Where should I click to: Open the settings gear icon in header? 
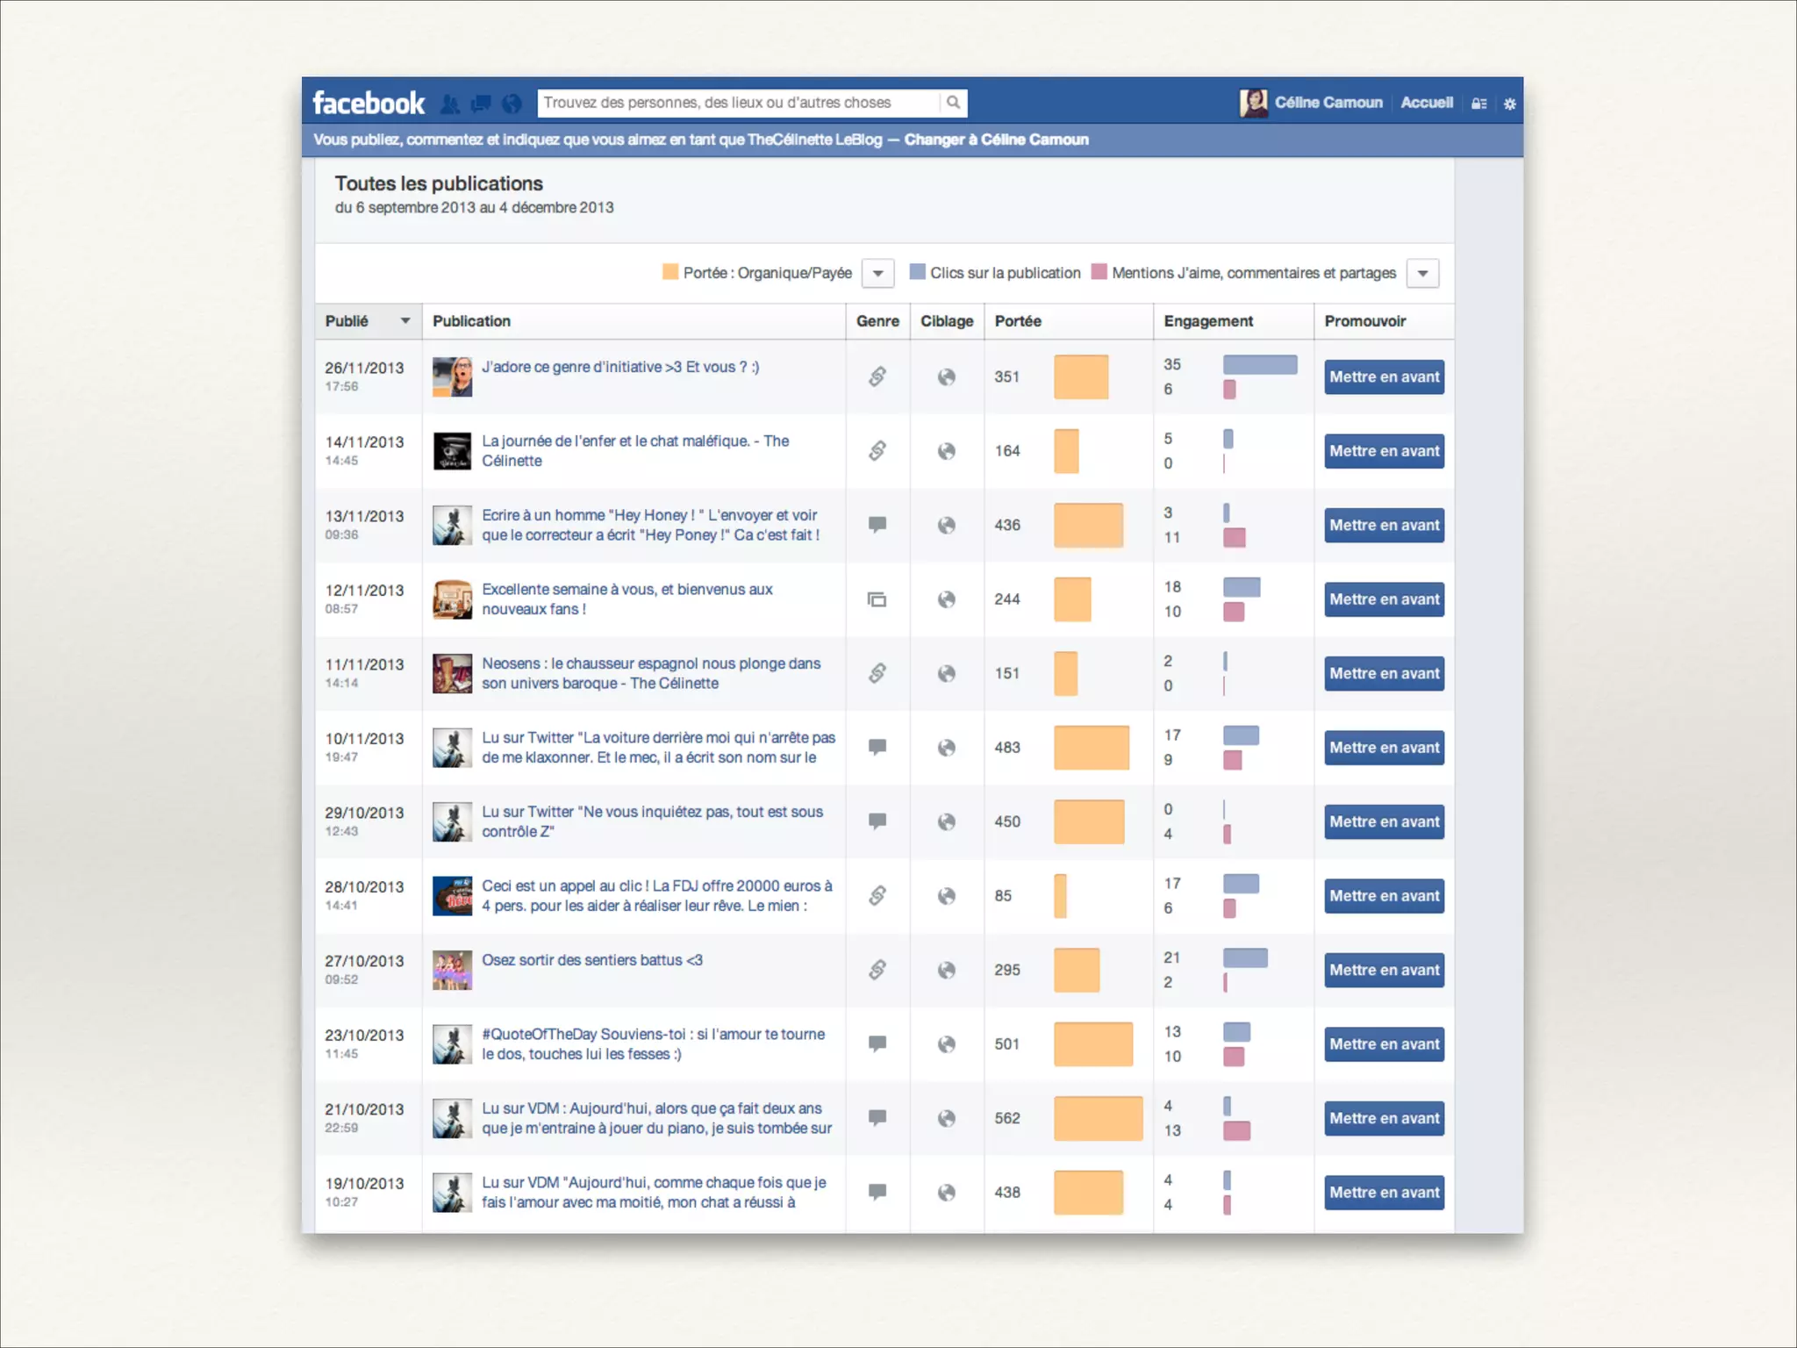[x=1510, y=104]
